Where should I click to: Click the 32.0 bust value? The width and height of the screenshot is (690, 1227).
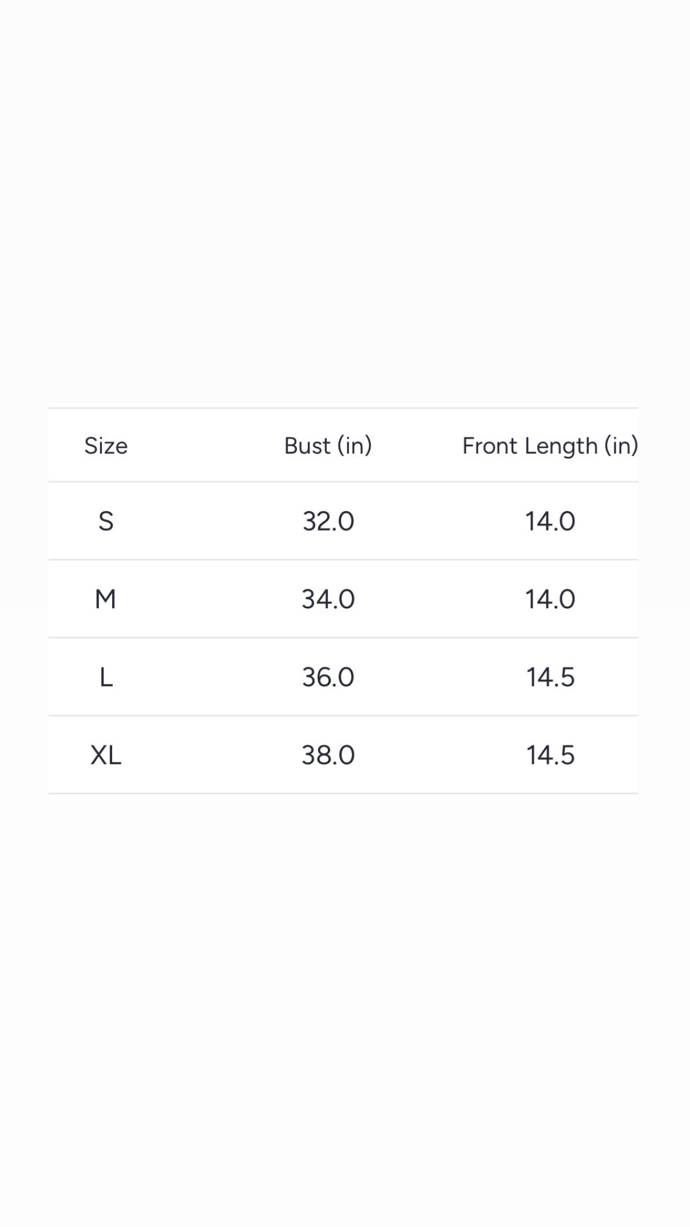click(328, 521)
